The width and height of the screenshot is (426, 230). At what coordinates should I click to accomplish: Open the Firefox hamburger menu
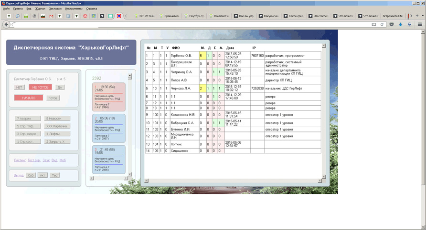(419, 24)
